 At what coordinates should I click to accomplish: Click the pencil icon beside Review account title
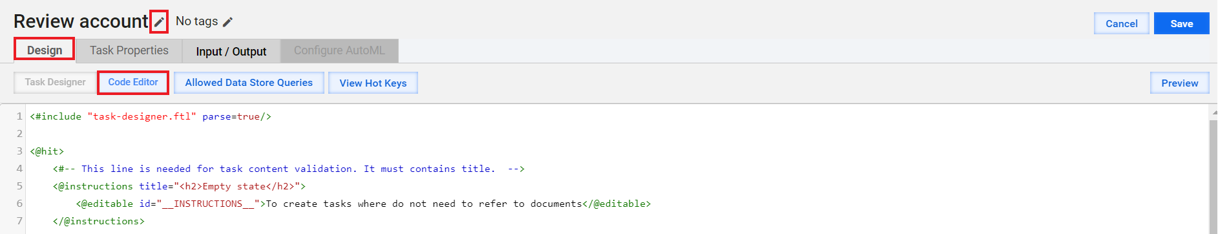(159, 22)
